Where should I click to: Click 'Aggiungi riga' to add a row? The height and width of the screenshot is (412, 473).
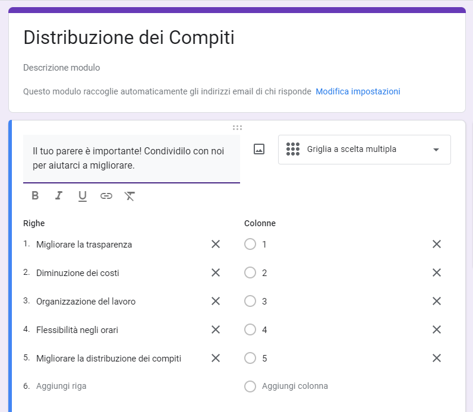point(61,386)
